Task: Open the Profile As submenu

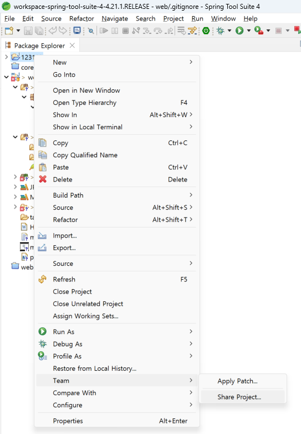Action: pos(116,356)
